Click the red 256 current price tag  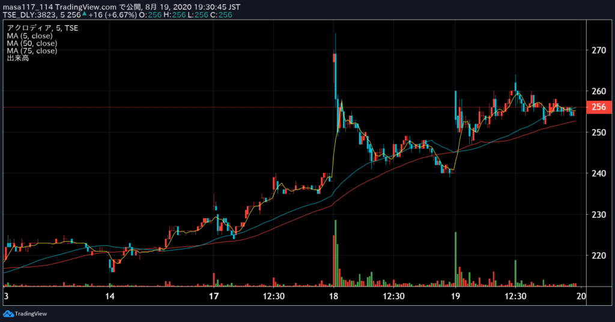point(599,107)
